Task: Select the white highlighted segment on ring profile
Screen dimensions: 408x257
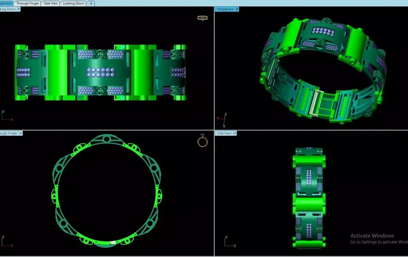Action: (x=113, y=242)
